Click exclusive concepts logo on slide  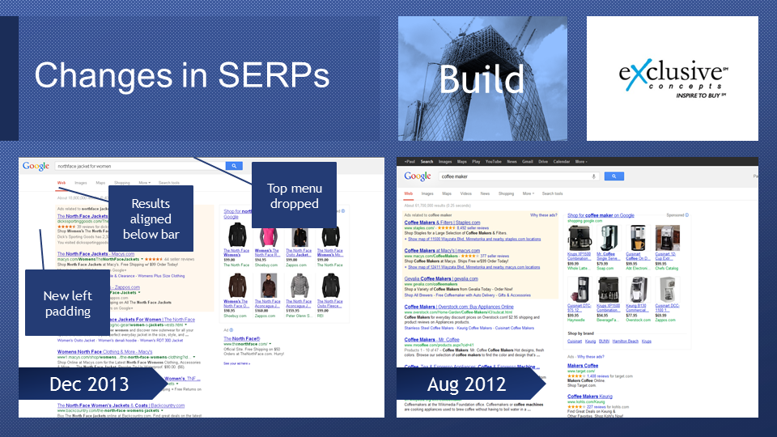[673, 78]
